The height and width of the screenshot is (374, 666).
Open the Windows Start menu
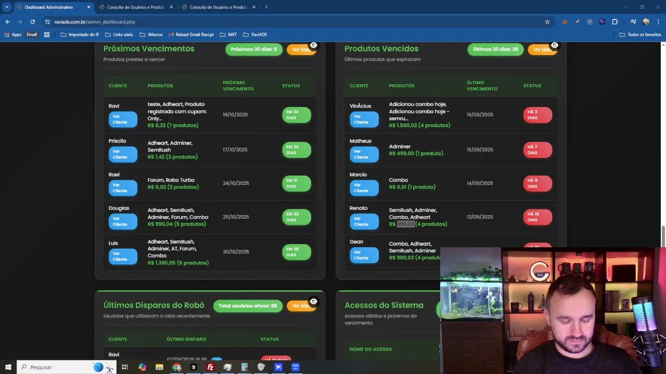point(8,367)
